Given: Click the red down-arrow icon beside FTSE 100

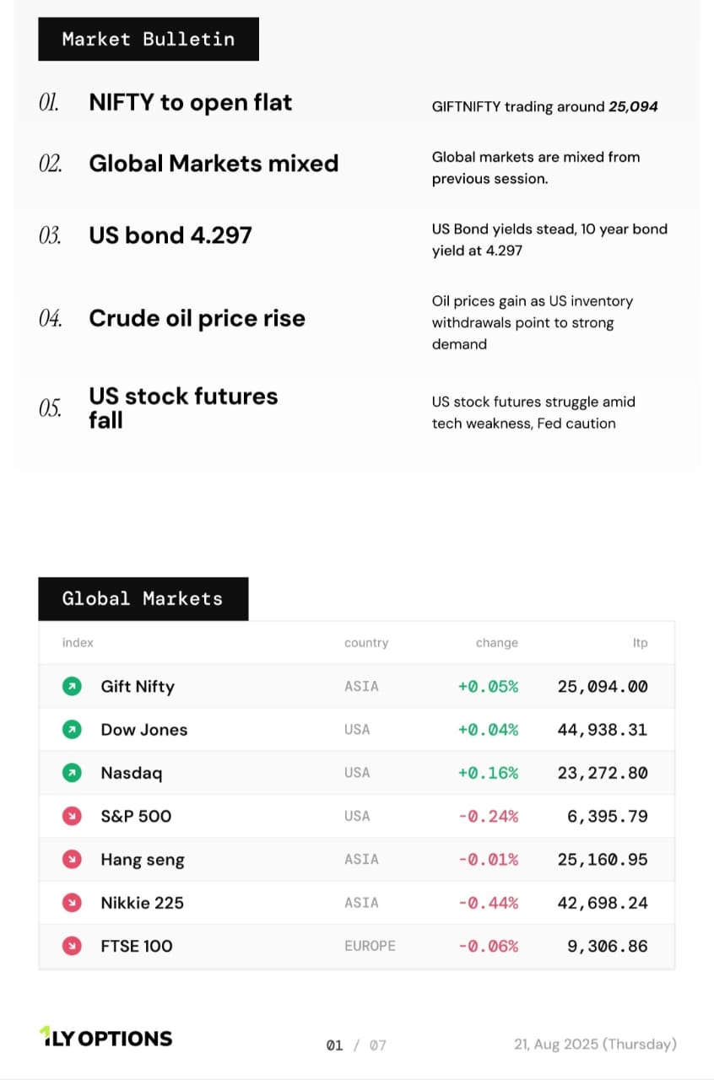Looking at the screenshot, I should click(73, 946).
